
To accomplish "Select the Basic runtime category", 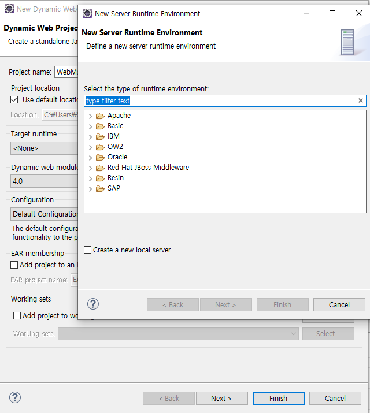I will click(x=115, y=126).
